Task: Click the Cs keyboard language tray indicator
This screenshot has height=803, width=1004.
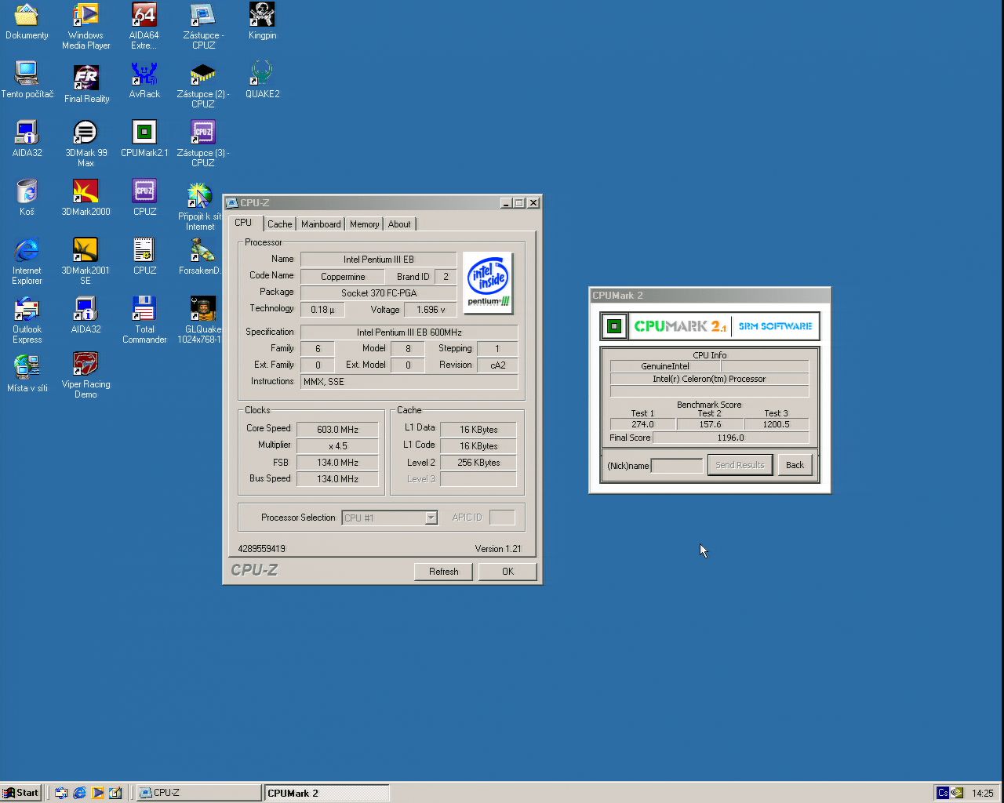Action: tap(943, 793)
